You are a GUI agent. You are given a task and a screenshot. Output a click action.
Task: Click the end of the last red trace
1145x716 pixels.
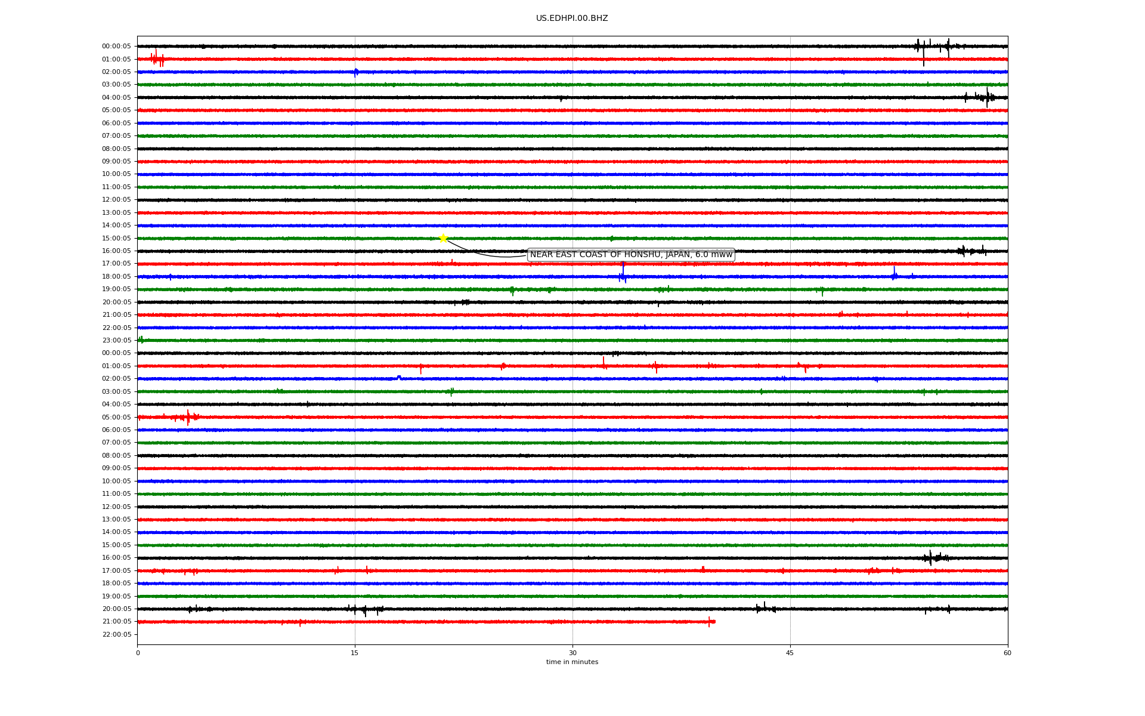pyautogui.click(x=713, y=622)
